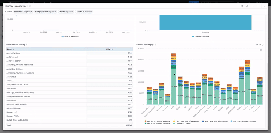The width and height of the screenshot is (271, 133).
Task: Click filter funnel on Merchant GMV Ranking
Action: (x=27, y=45)
